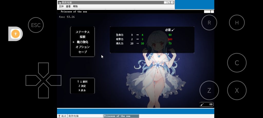Select オプション in game menu
This screenshot has height=118, width=263.
click(82, 47)
